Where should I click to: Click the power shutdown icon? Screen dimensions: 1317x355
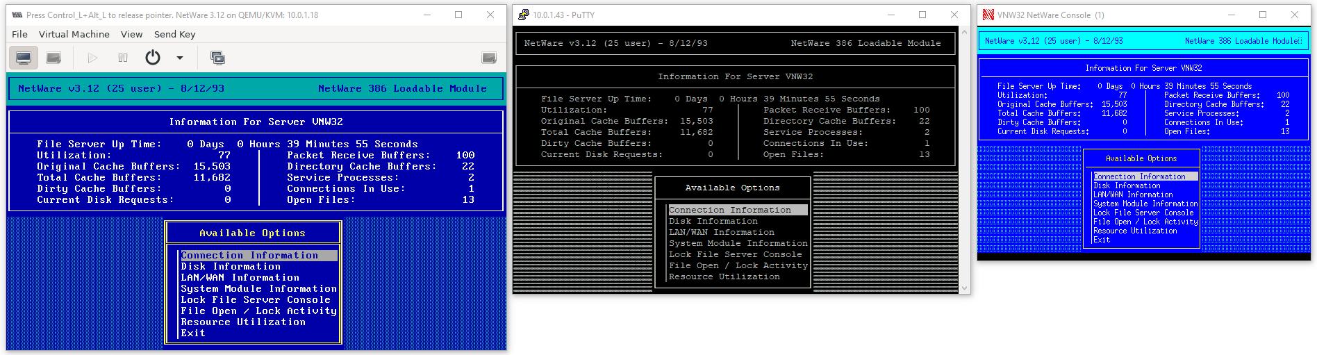coord(153,58)
